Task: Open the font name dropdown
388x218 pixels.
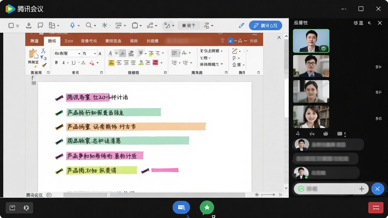Action: point(67,53)
